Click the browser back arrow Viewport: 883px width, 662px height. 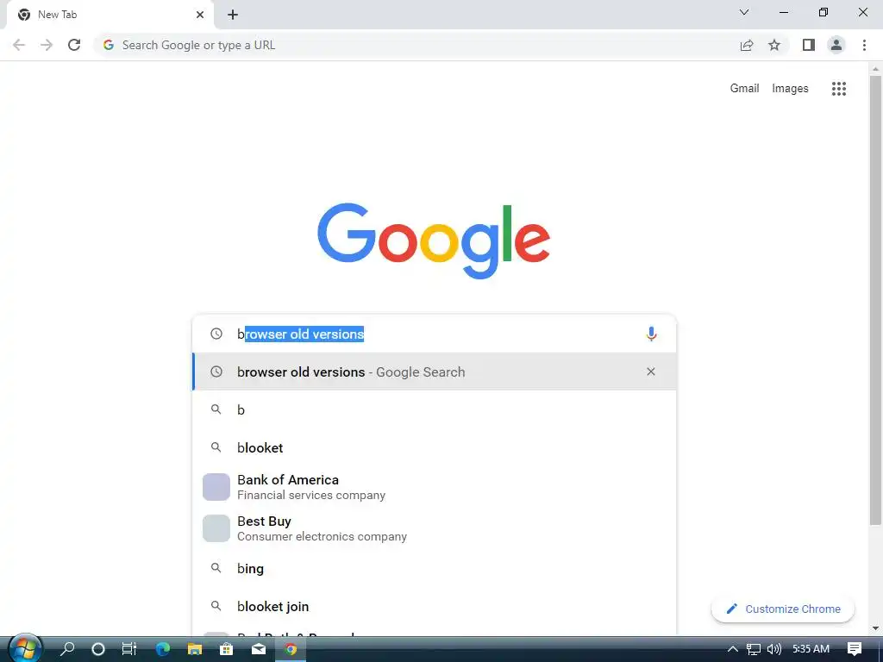19,45
